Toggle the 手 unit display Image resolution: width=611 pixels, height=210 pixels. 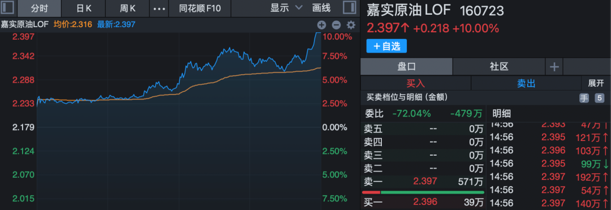[584, 98]
